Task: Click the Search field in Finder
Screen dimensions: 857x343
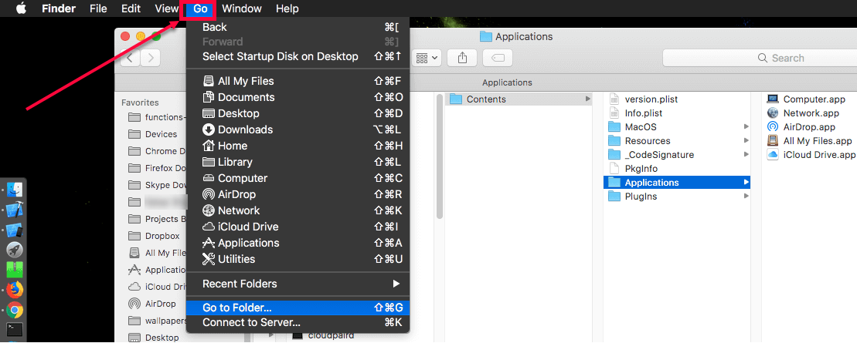Action: pyautogui.click(x=760, y=58)
